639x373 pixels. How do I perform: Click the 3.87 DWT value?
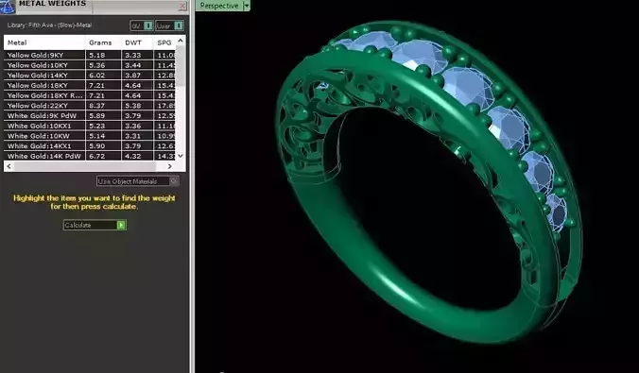coord(133,76)
